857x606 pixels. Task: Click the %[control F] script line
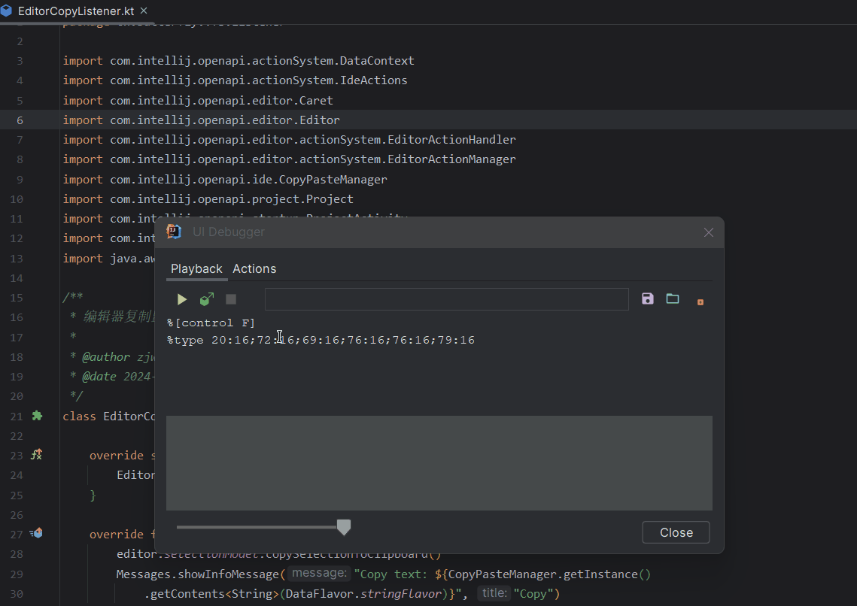pos(211,323)
